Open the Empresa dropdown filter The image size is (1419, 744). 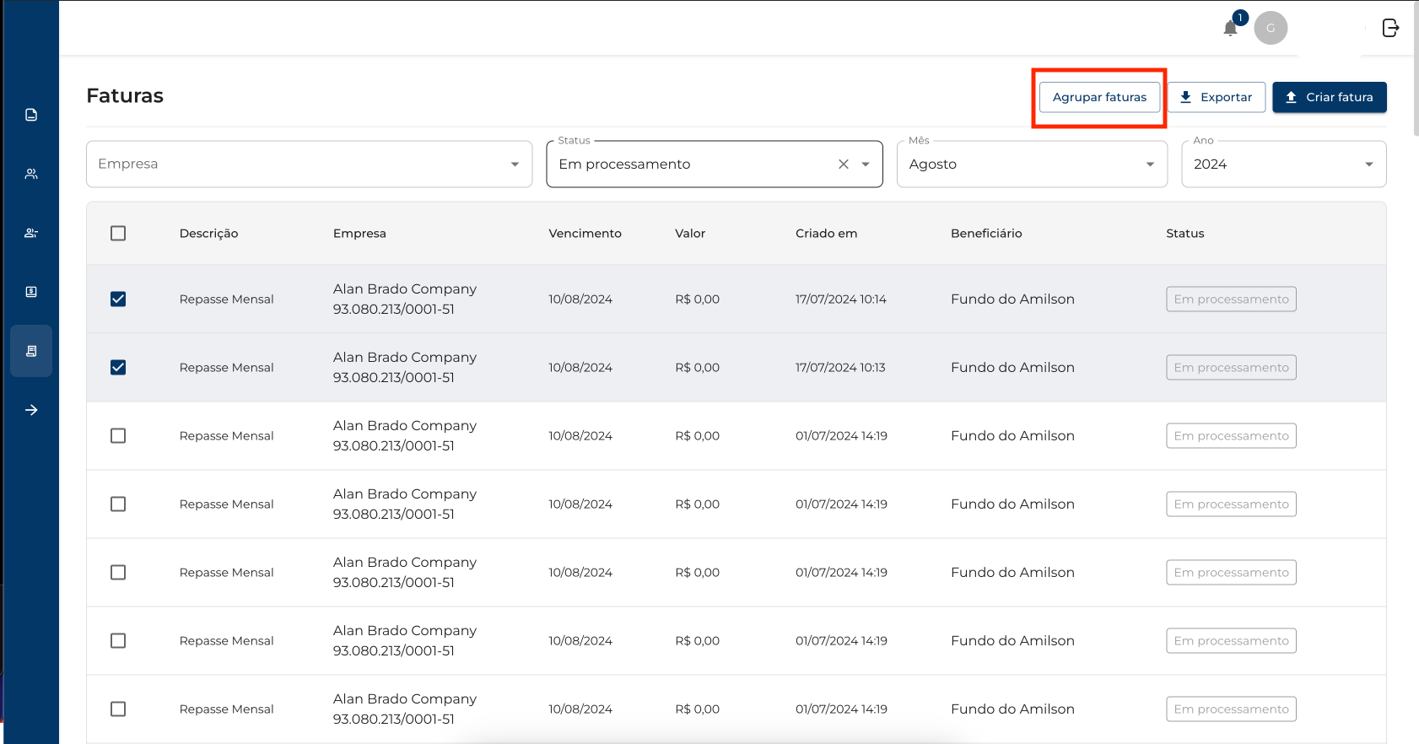point(309,164)
